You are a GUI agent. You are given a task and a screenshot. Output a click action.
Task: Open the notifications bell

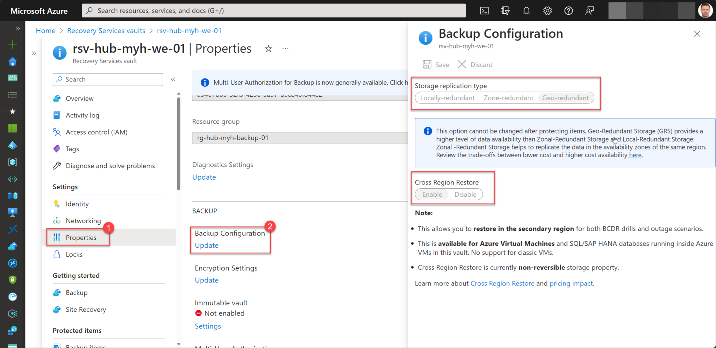click(526, 10)
